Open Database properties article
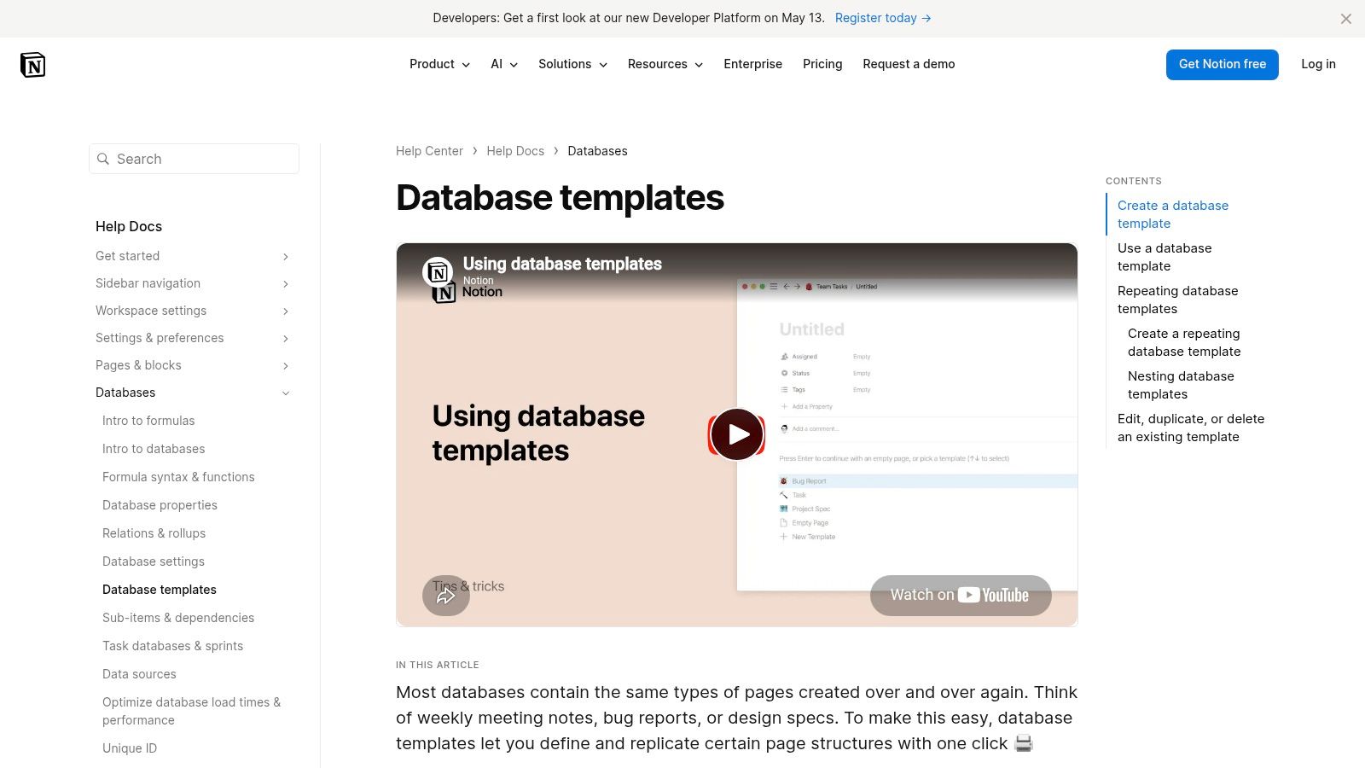Screen dimensions: 1365x768 coord(160,505)
